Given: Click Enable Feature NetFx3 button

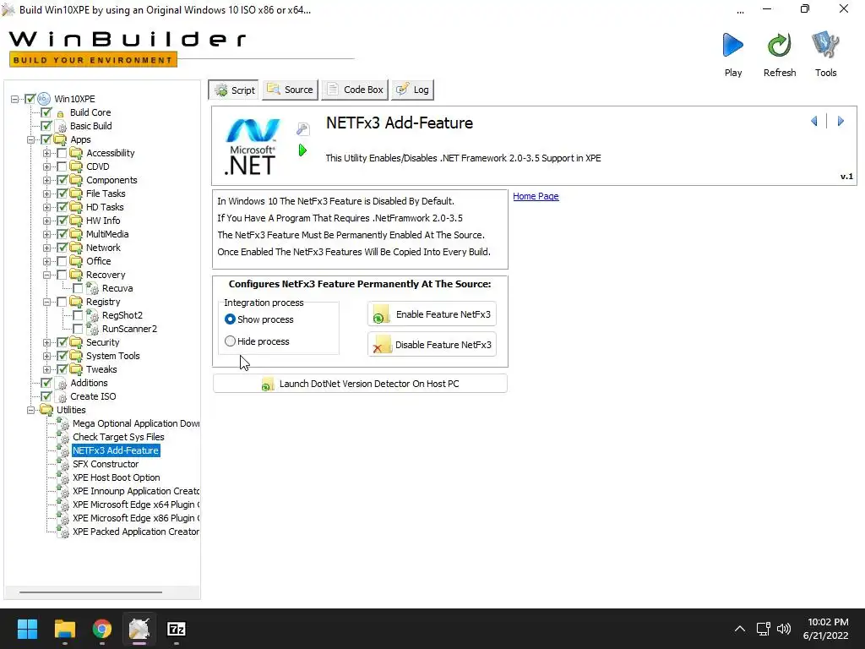Looking at the screenshot, I should pos(432,314).
